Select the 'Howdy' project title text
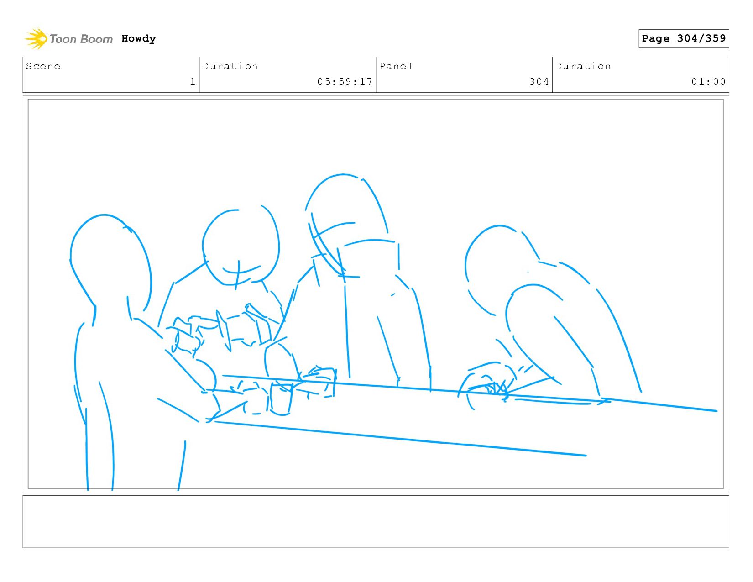 click(139, 39)
